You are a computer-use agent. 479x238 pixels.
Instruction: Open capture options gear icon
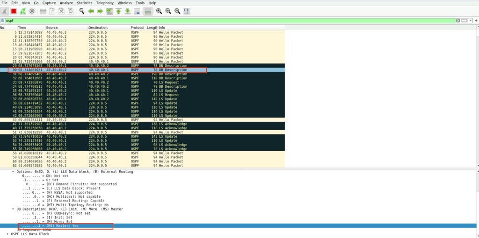coord(31,11)
